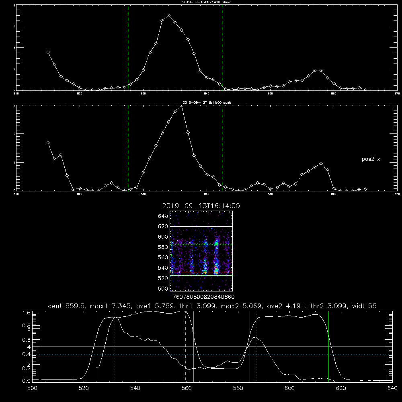Click the '0.0' label on bottom plot y-axis
This screenshot has width=402, height=402.
click(x=27, y=381)
